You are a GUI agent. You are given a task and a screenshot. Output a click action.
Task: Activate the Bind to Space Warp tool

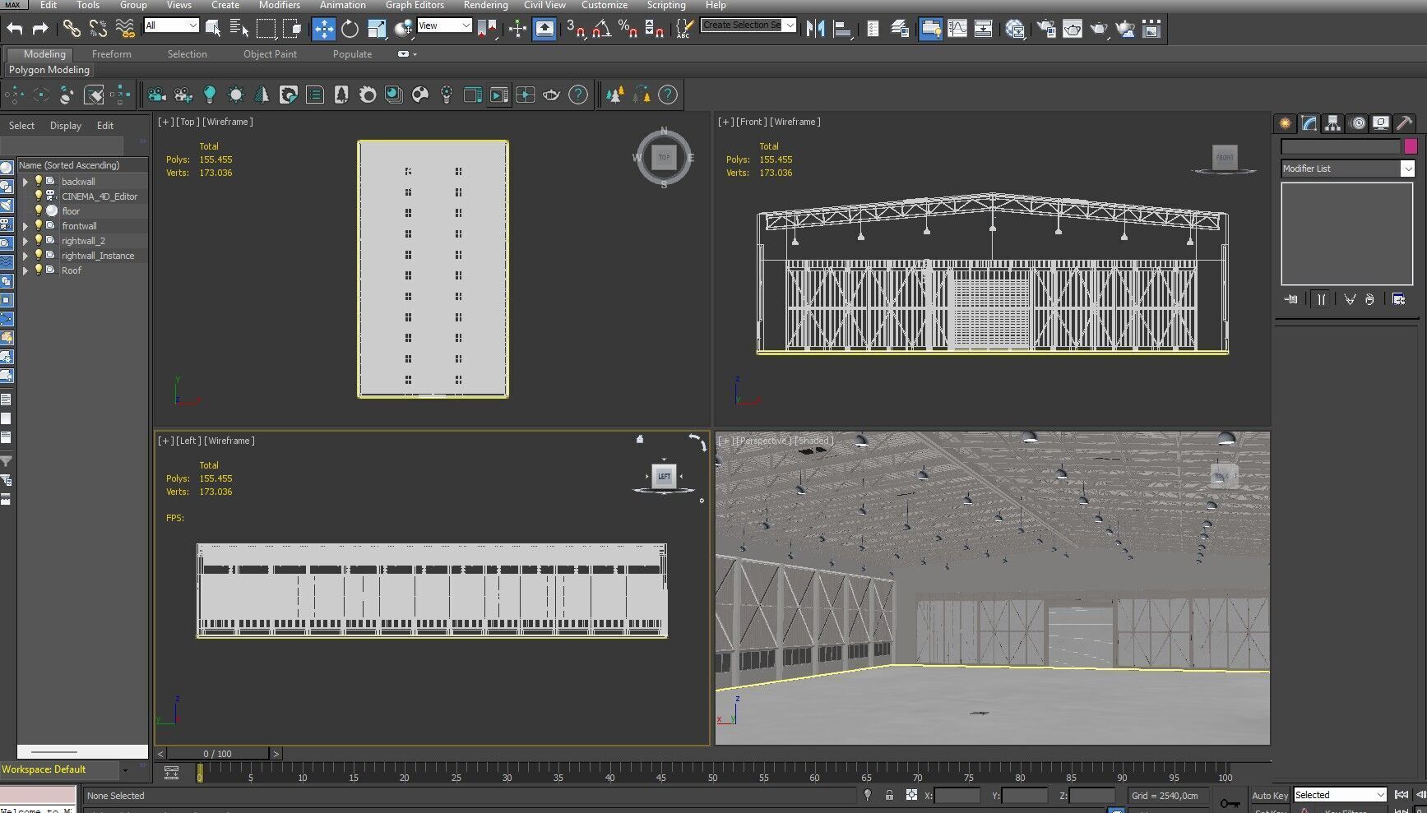coord(125,29)
